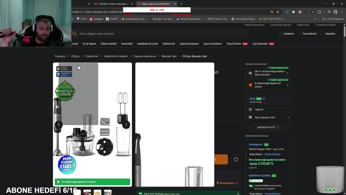Click the orange tag icon in Ev Elektroniği campaign
The image size is (346, 195).
click(x=250, y=85)
